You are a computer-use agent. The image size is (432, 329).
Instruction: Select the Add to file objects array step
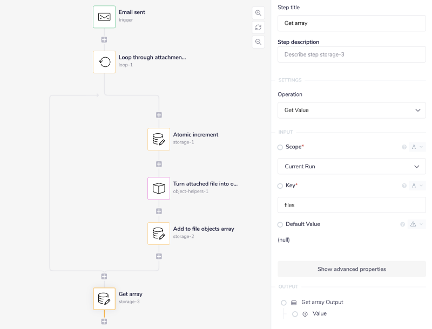pos(159,234)
